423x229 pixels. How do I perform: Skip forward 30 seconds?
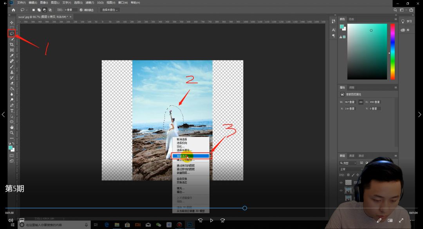click(222, 220)
